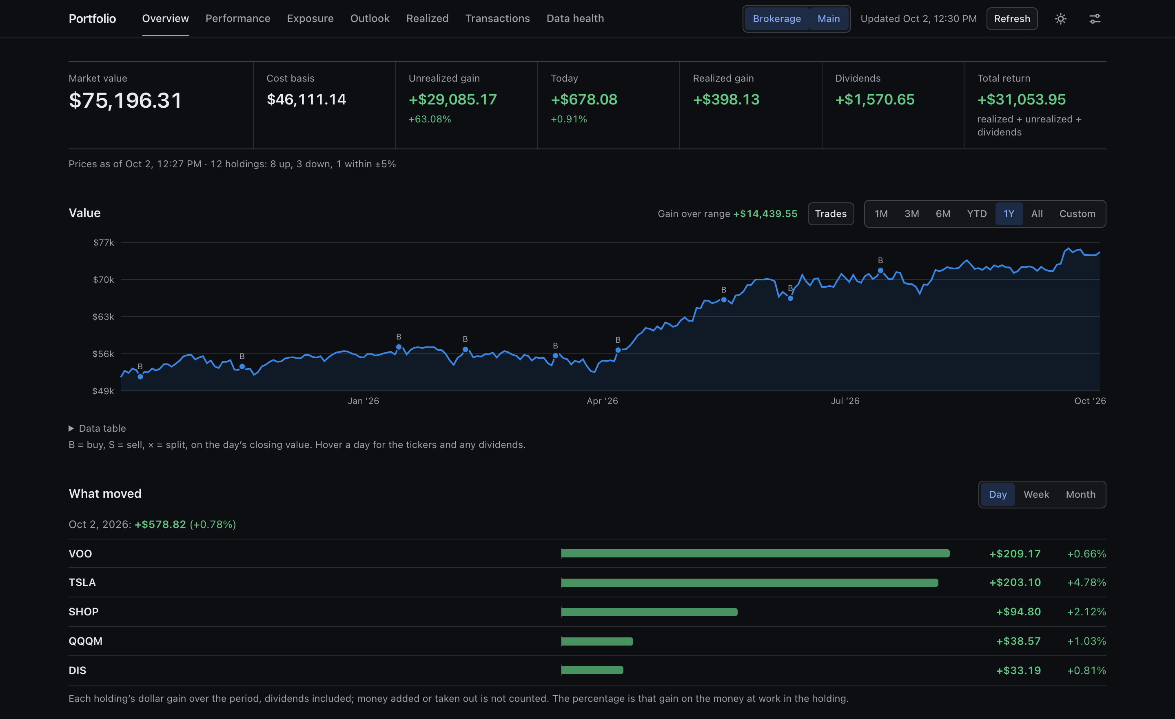
Task: Click the Market value $75,196.31
Action: click(x=125, y=101)
